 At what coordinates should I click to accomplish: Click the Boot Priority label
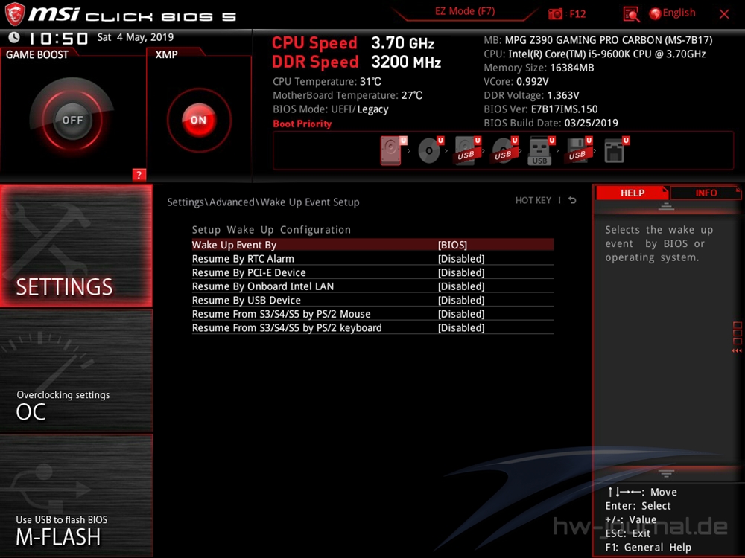click(x=302, y=124)
